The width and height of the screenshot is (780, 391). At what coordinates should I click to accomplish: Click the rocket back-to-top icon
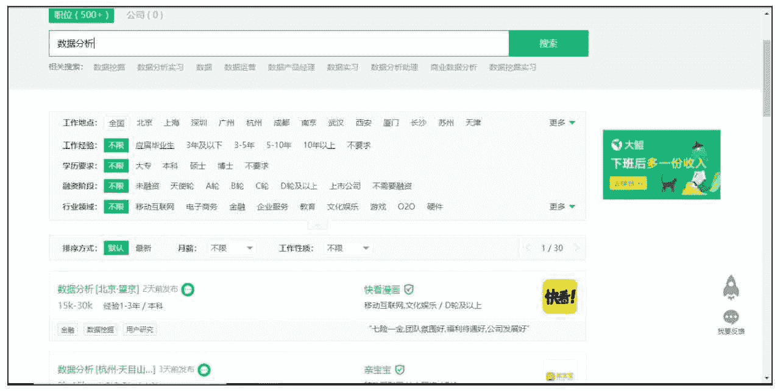(x=731, y=287)
